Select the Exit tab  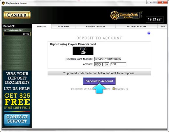163,27
